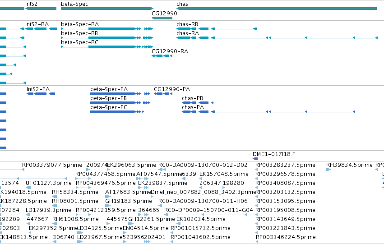Click label RC0-DA0009-130700-011-H06

(203, 201)
